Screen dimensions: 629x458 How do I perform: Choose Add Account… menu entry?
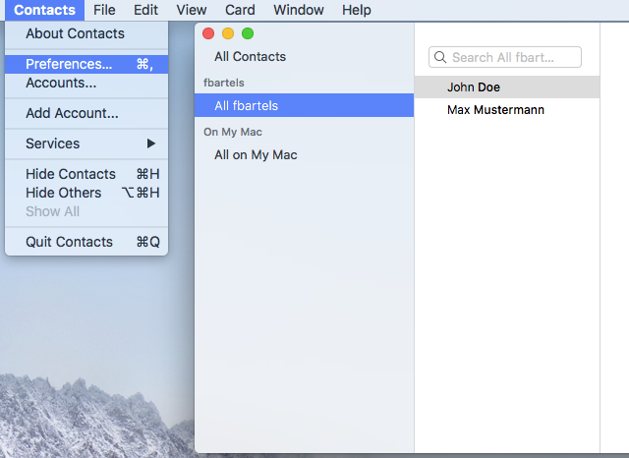click(x=86, y=113)
